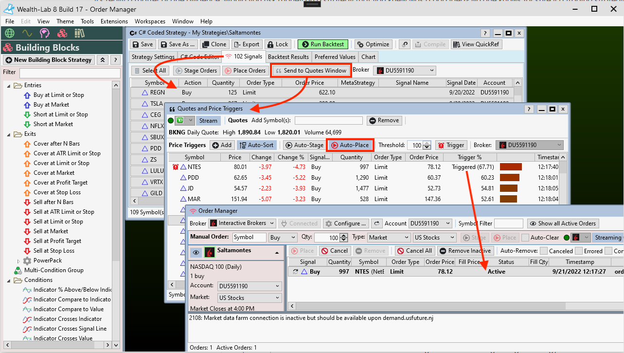Screen dimensions: 624x353
Task: Click the Cancel All orders button
Action: coord(414,251)
